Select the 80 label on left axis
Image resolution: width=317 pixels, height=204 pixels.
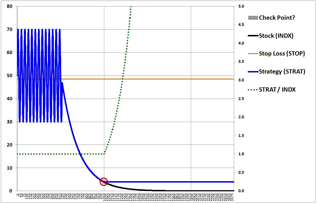[x=9, y=6]
